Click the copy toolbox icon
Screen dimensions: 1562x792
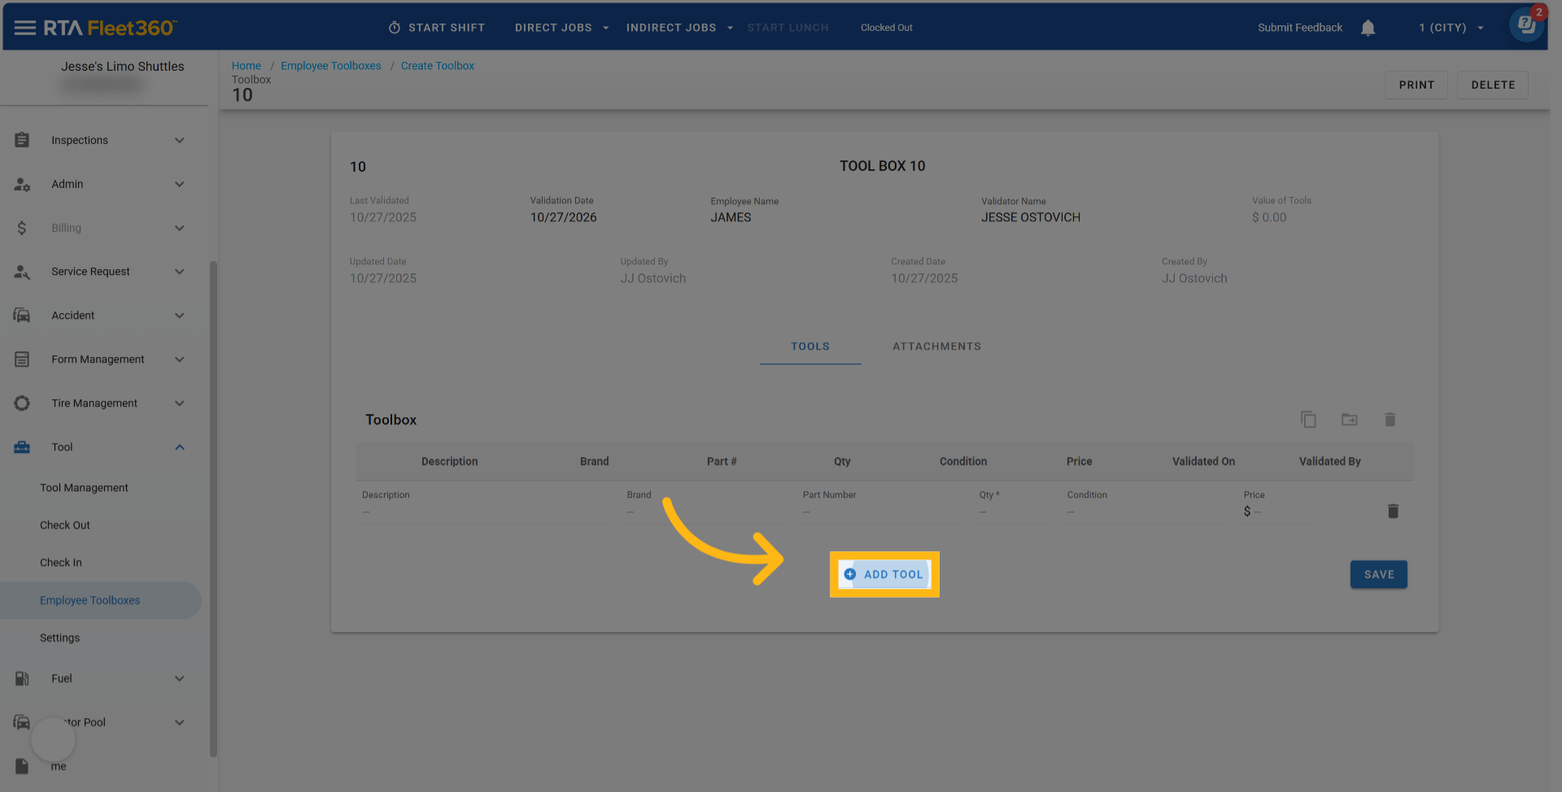pos(1308,420)
